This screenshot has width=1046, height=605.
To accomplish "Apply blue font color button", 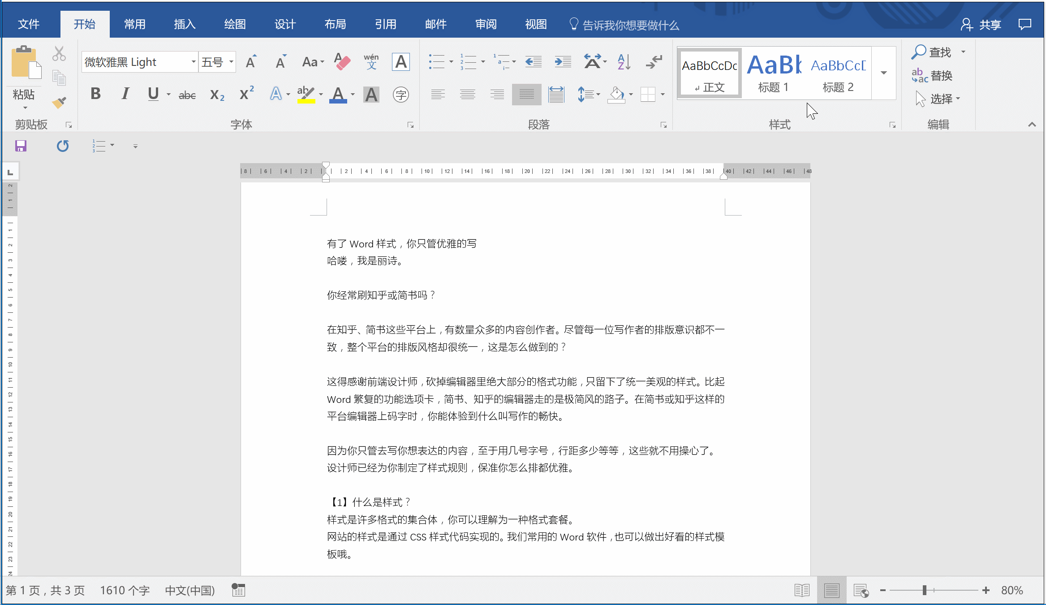I will coord(338,95).
